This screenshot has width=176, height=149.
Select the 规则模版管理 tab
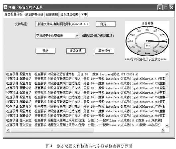[x=69, y=15]
